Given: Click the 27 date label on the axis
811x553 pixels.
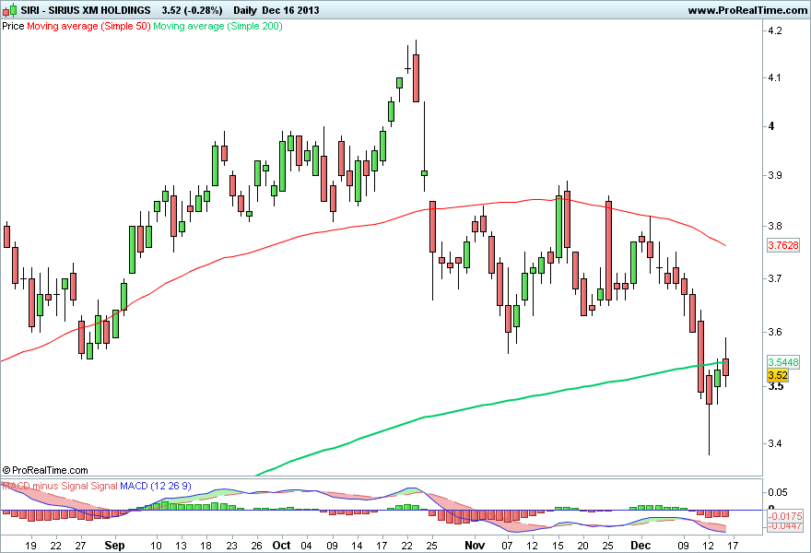Looking at the screenshot, I should pos(80,546).
